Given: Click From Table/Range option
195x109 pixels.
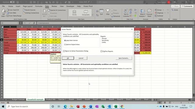Looking at the screenshot, I should (14, 16).
